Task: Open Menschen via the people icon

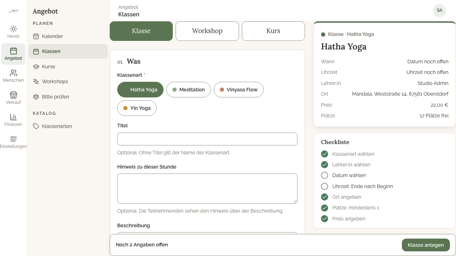Action: [14, 73]
